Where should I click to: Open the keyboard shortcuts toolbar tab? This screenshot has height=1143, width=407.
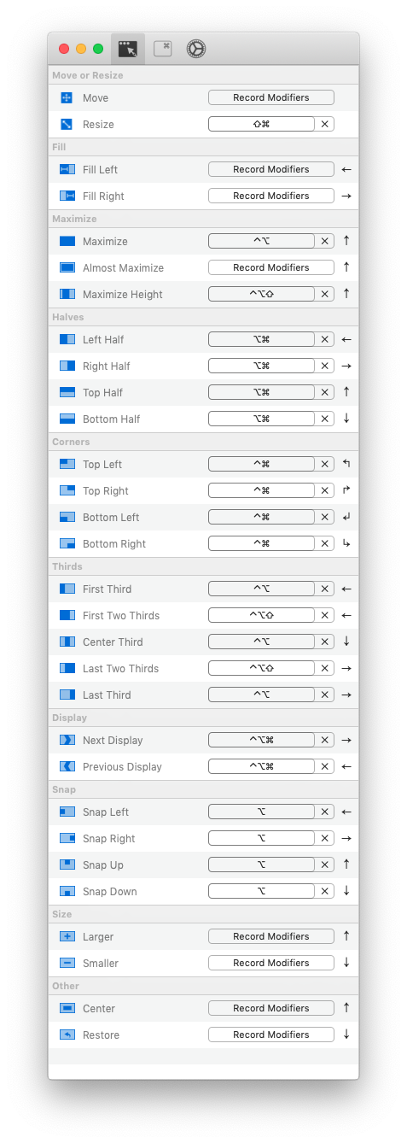[163, 49]
